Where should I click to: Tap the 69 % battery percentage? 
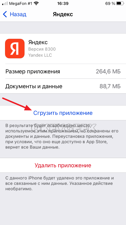point(110,4)
